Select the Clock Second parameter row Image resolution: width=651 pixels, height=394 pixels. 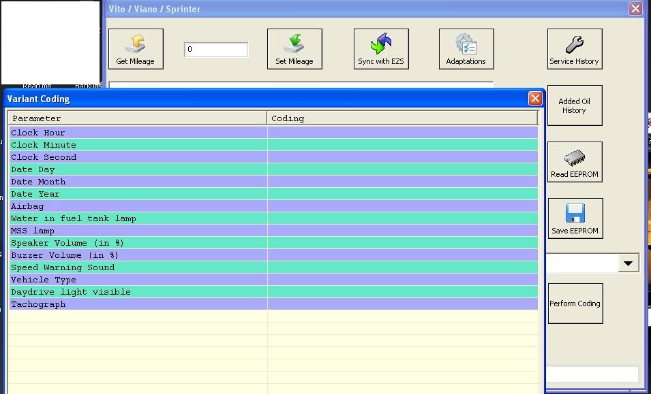click(273, 157)
